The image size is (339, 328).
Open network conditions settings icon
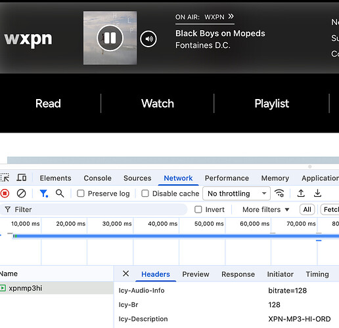[279, 194]
